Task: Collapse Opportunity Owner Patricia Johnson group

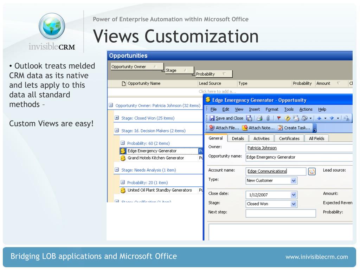Action: pyautogui.click(x=111, y=105)
